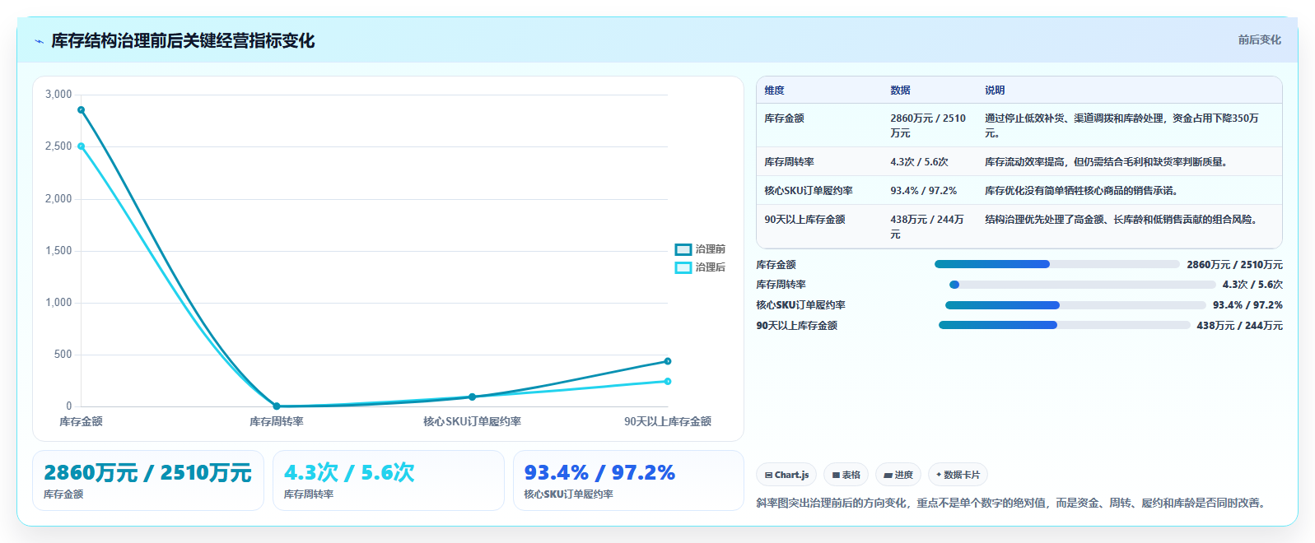Click the 核心SKU订单履约率 progress bar
Screen dimensions: 1315x543
(x=1075, y=305)
